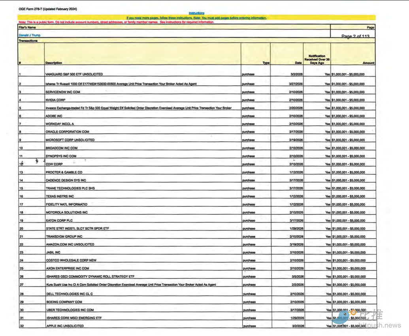Click date 2/2/2026 in Kura Sushi row
This screenshot has width=409, height=336.
coord(298,285)
